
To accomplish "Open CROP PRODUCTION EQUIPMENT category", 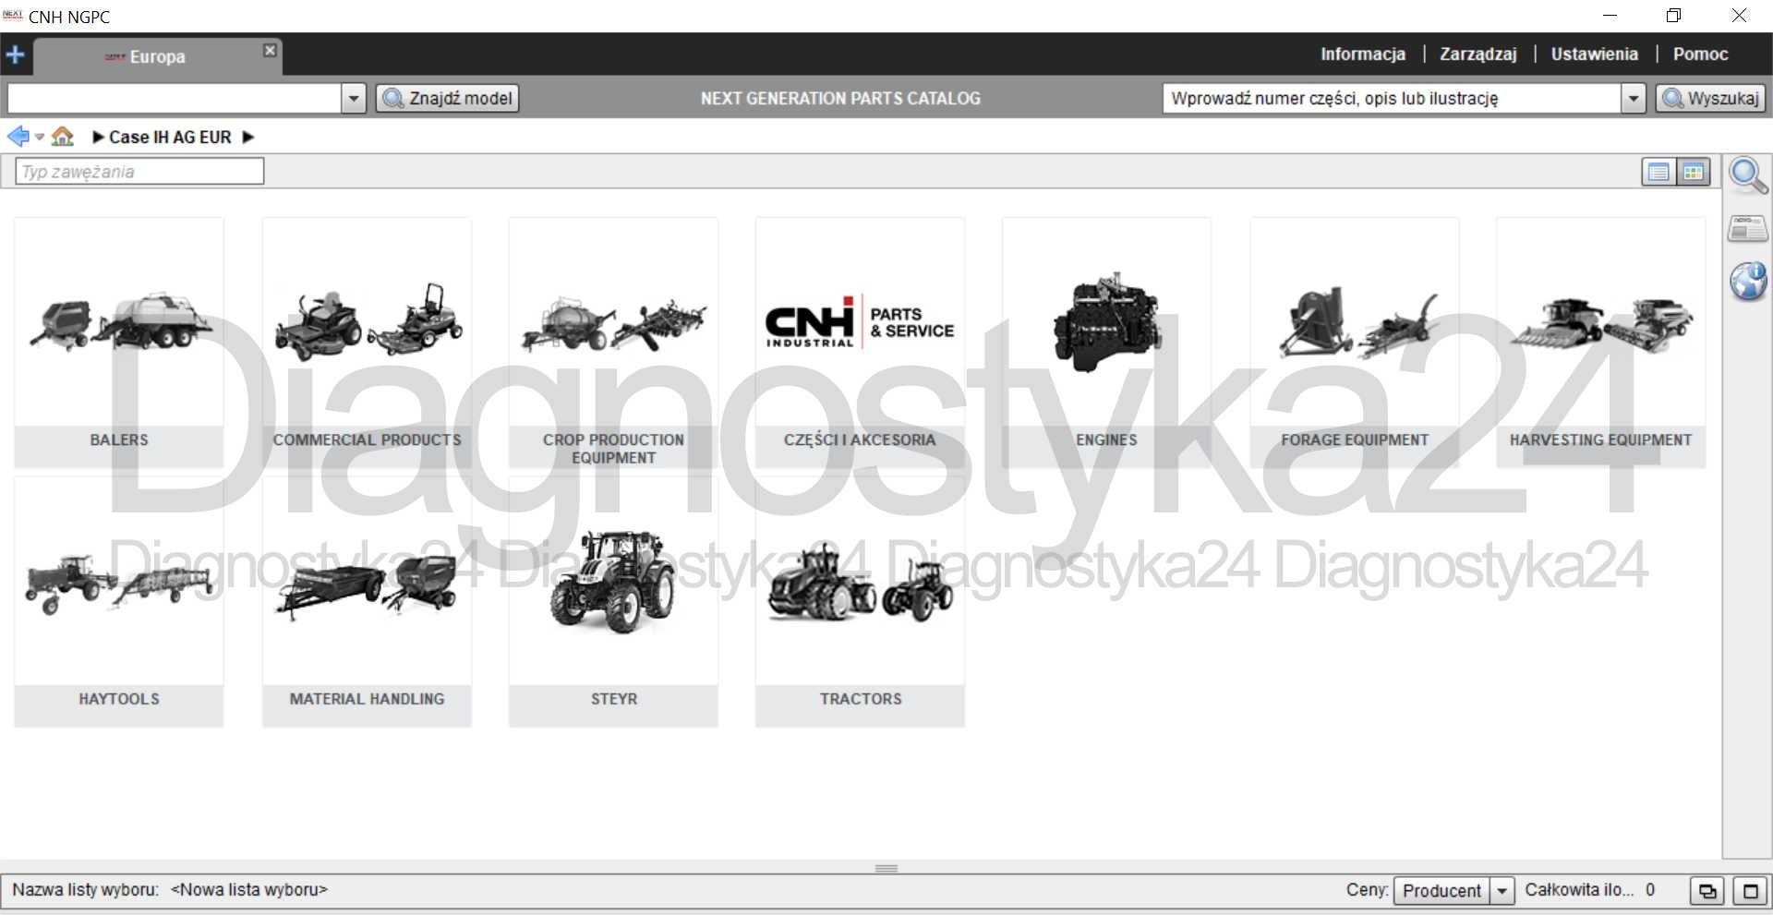I will pos(613,343).
